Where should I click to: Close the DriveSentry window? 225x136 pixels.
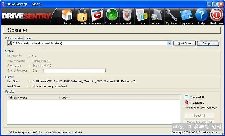pos(221,4)
